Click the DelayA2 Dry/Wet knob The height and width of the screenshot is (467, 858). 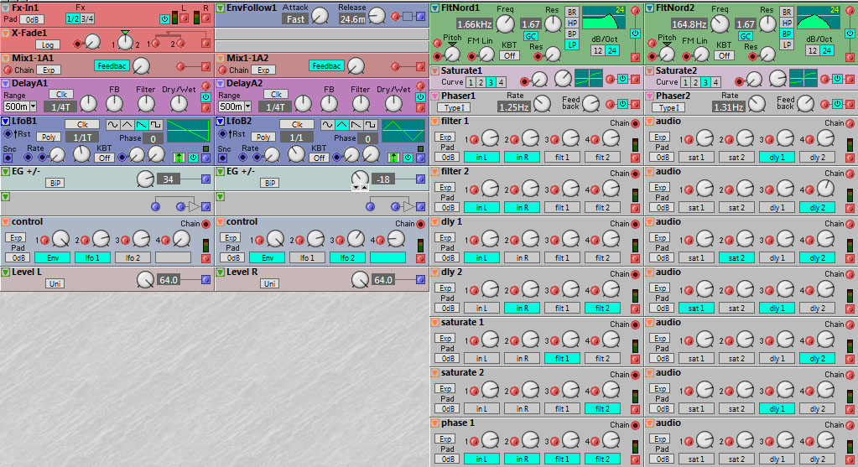393,103
